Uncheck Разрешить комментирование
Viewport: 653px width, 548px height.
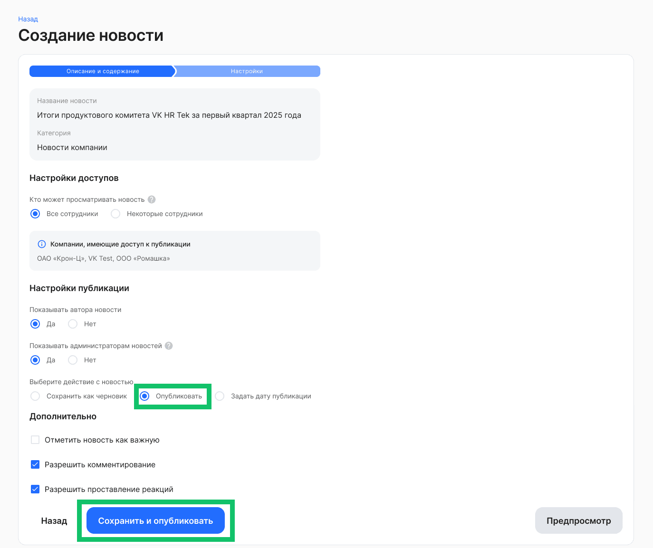click(35, 464)
